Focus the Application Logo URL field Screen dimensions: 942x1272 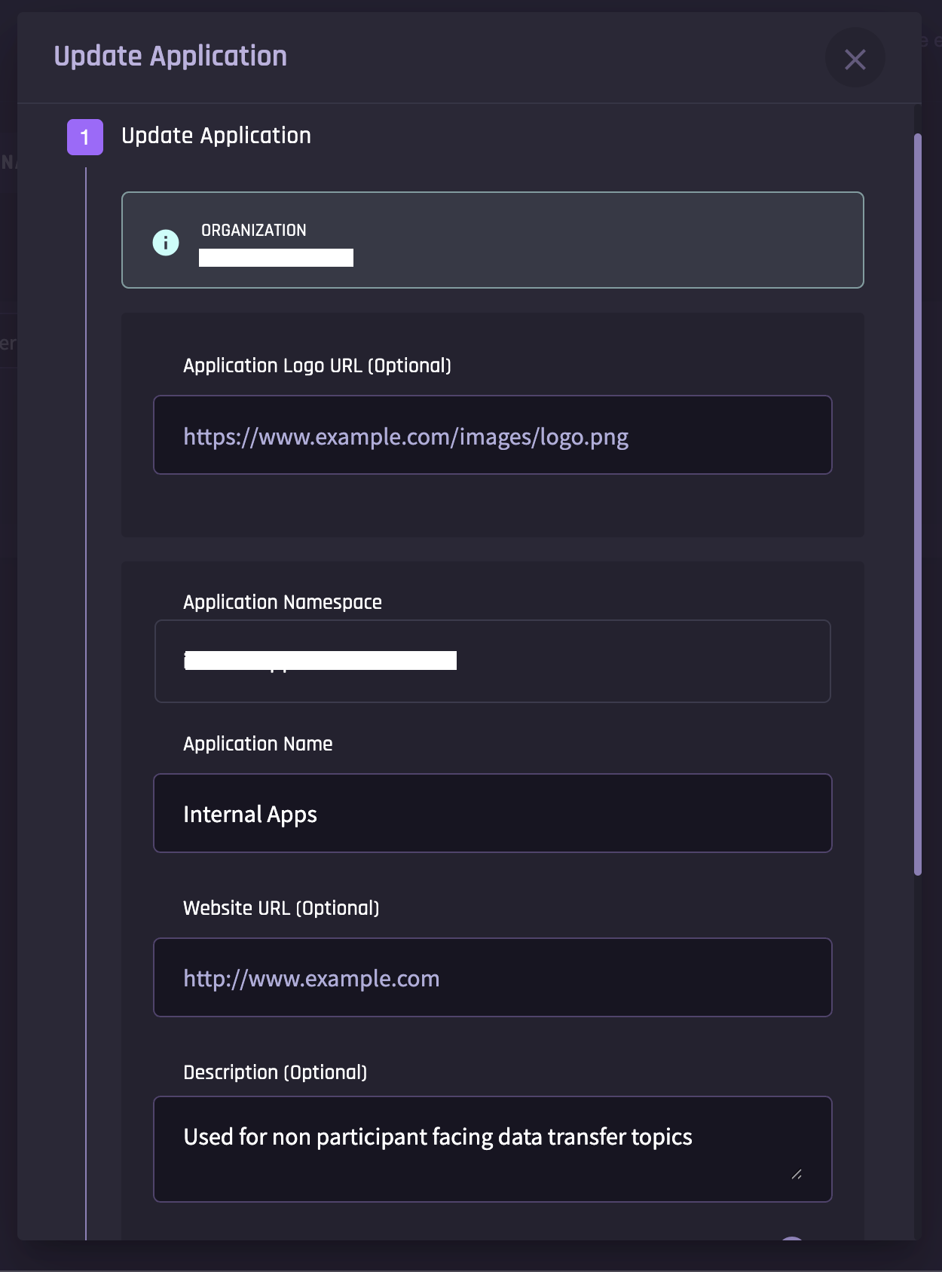pos(492,436)
